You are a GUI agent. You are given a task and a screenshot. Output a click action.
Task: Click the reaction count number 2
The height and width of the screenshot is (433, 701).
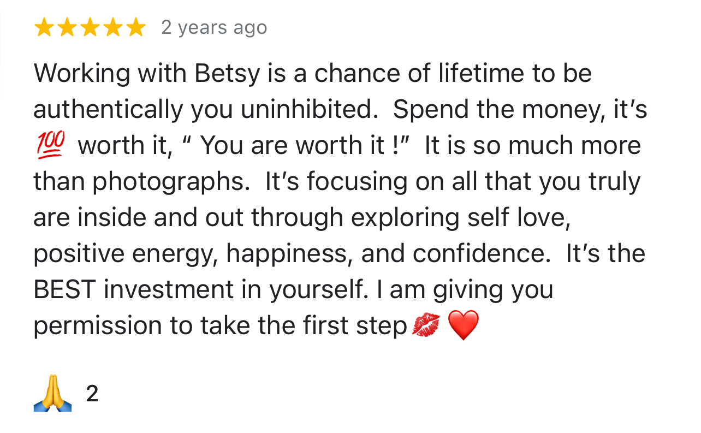(x=92, y=394)
